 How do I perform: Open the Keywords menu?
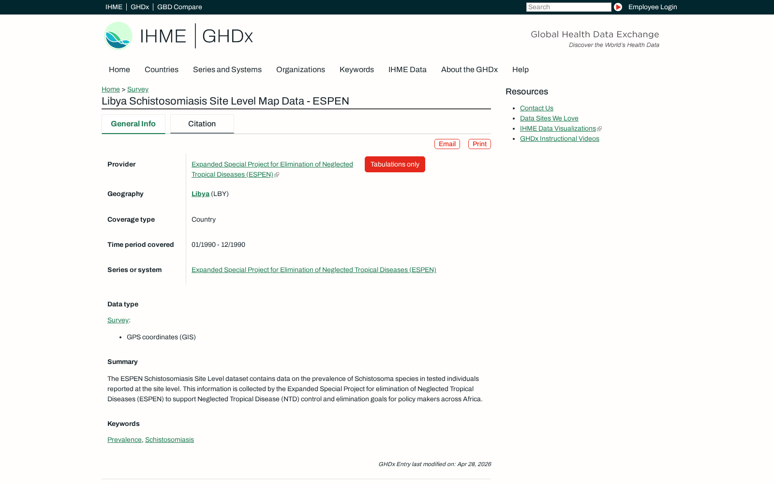pyautogui.click(x=357, y=70)
